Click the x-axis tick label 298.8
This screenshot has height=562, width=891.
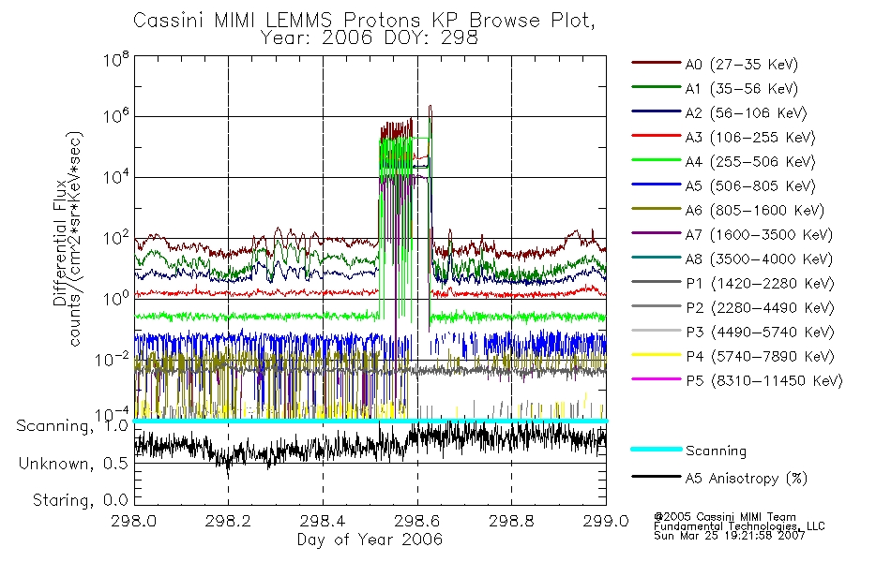point(511,521)
